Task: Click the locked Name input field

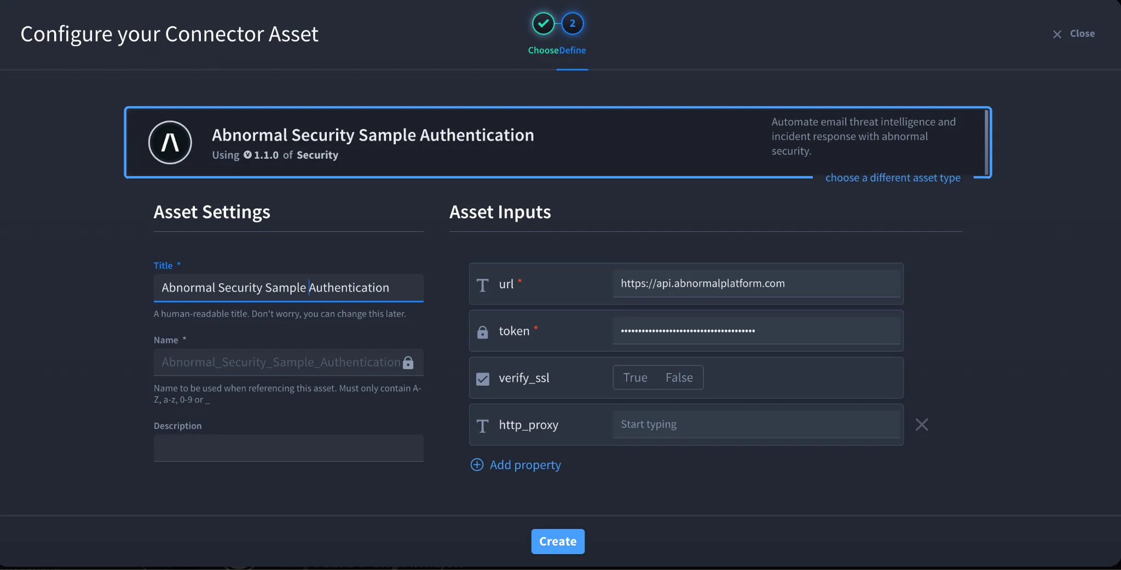Action: tap(288, 362)
